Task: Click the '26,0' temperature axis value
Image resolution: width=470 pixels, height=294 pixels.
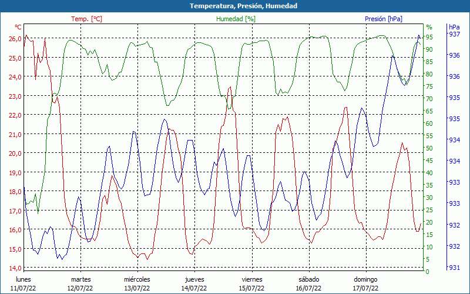Action: (15, 39)
